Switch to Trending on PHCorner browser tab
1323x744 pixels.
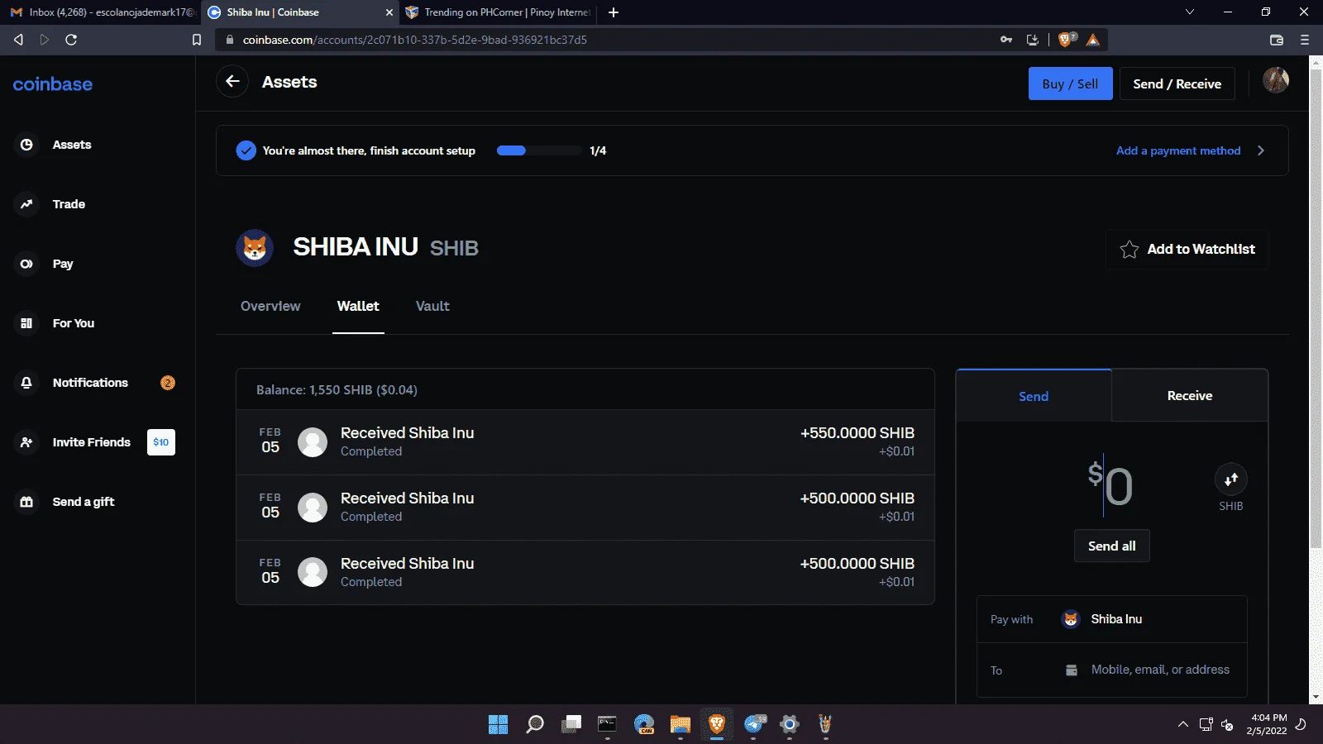[x=499, y=12]
